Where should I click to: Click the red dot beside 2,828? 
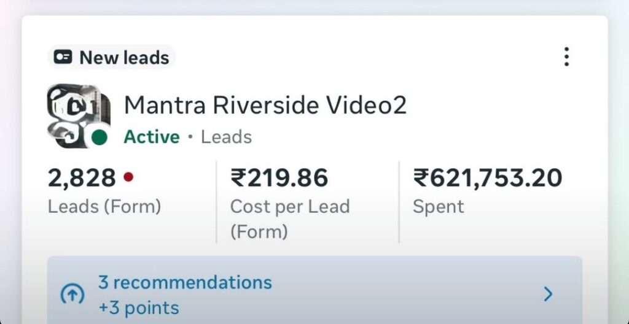click(x=128, y=177)
